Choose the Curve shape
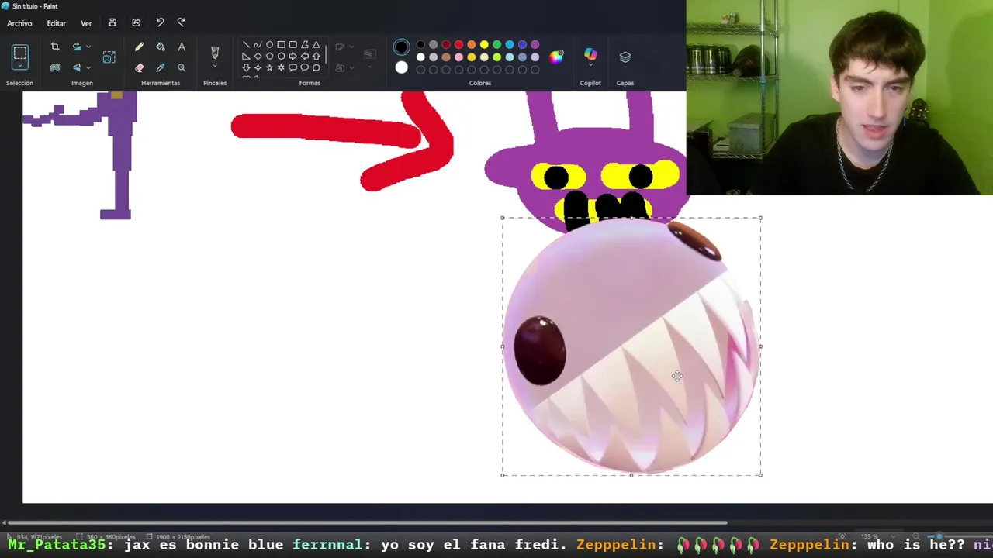The width and height of the screenshot is (993, 558). [x=258, y=45]
